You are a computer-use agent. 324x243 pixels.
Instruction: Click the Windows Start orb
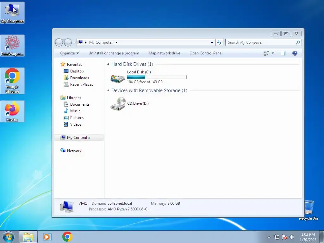(x=9, y=237)
